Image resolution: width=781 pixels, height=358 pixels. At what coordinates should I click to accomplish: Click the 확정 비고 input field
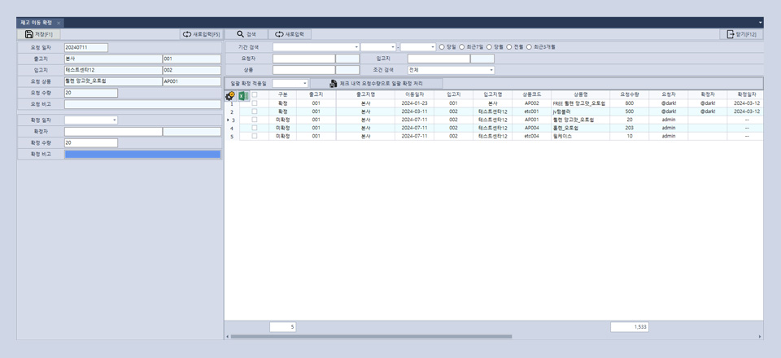[142, 154]
